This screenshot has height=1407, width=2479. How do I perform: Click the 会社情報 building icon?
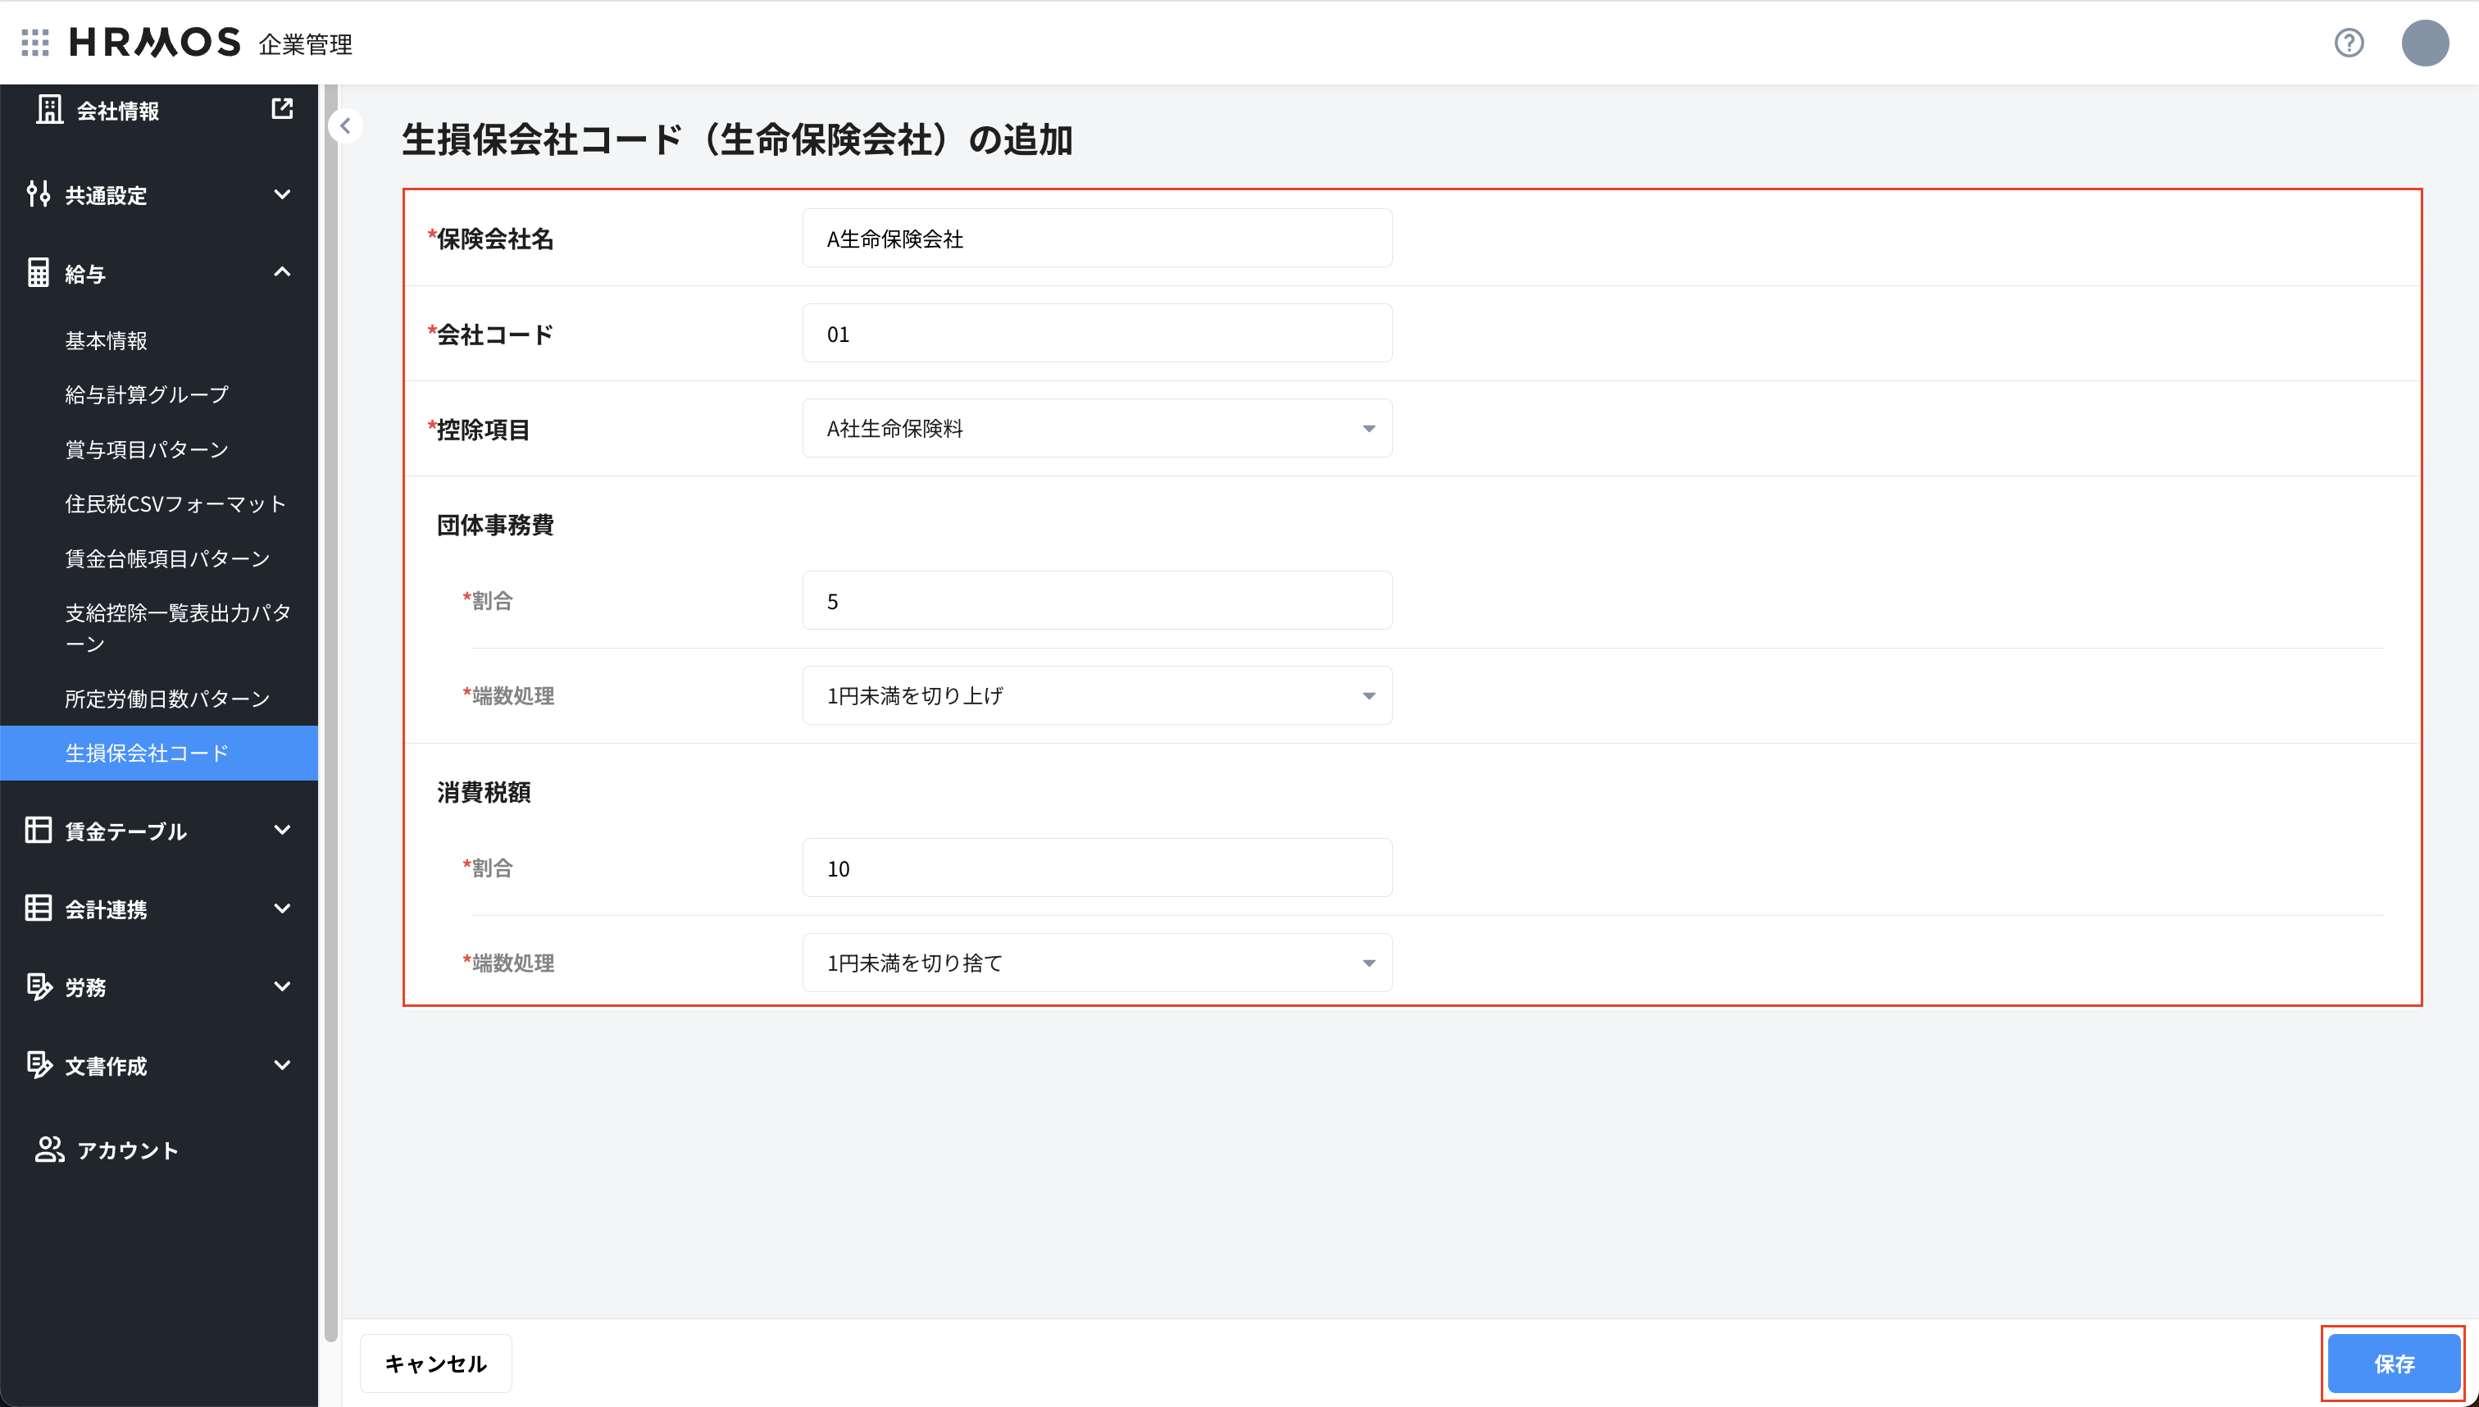50,109
